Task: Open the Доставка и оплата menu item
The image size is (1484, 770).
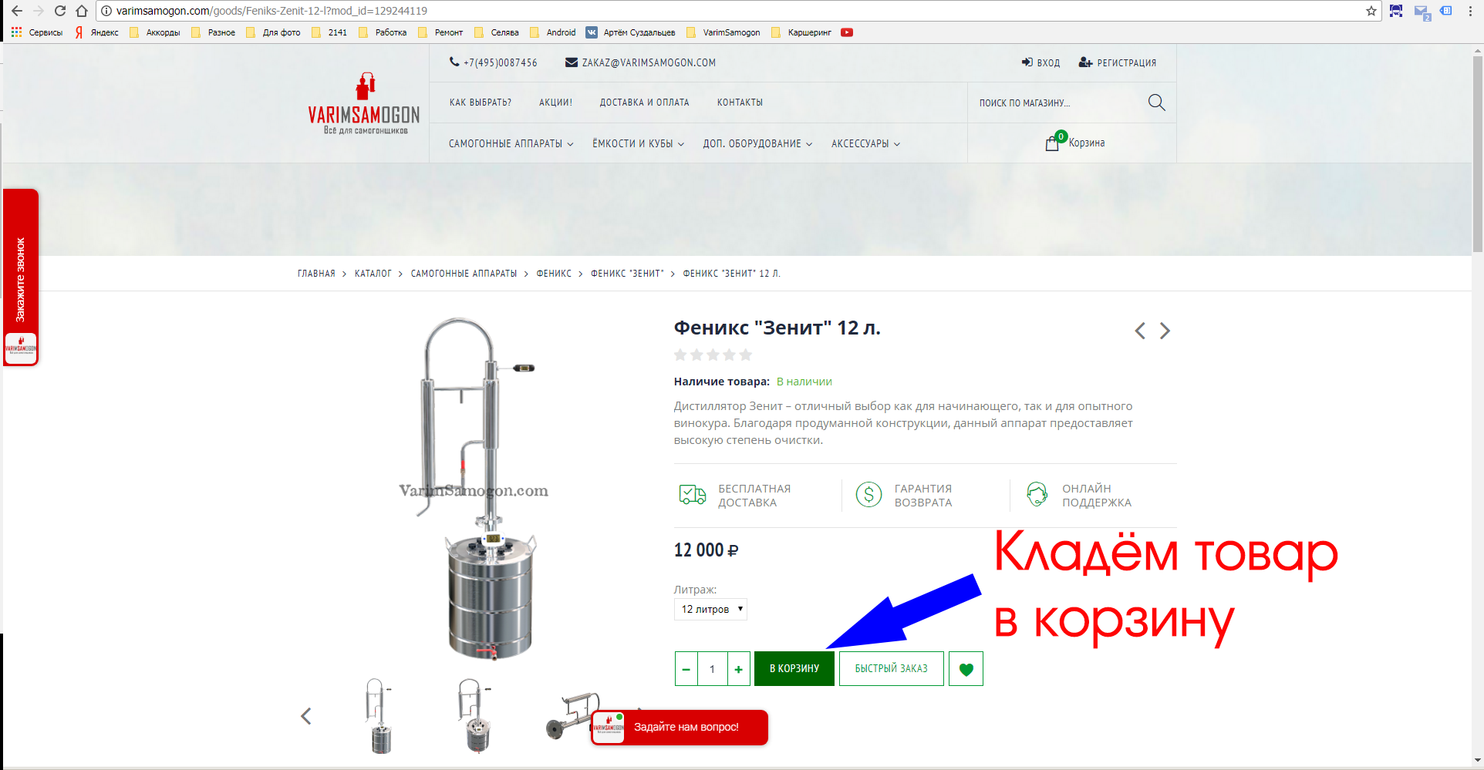Action: pyautogui.click(x=644, y=103)
